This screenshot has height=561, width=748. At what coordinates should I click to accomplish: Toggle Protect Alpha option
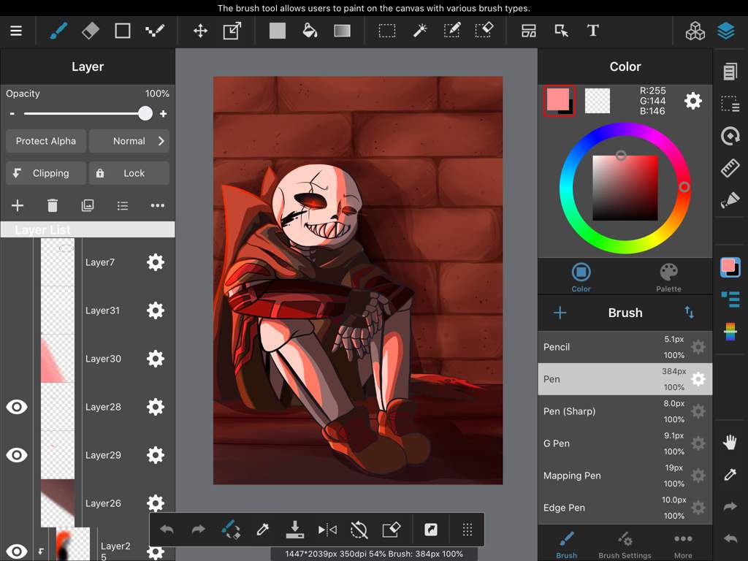tap(46, 141)
